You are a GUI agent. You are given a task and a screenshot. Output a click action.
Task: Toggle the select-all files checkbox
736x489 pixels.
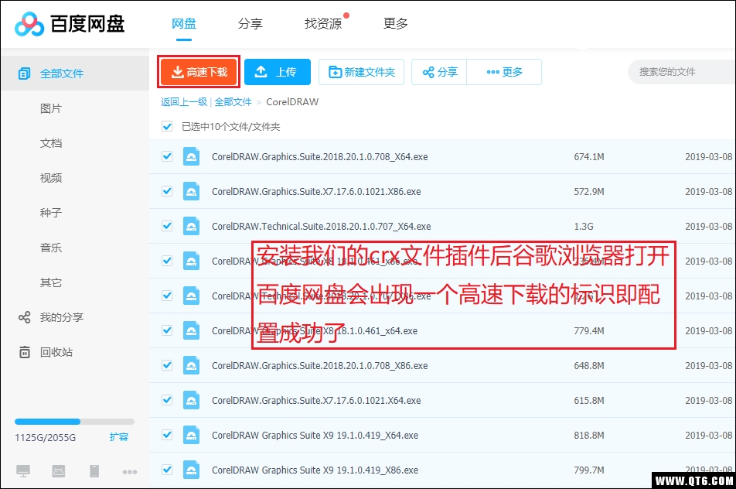pos(167,126)
